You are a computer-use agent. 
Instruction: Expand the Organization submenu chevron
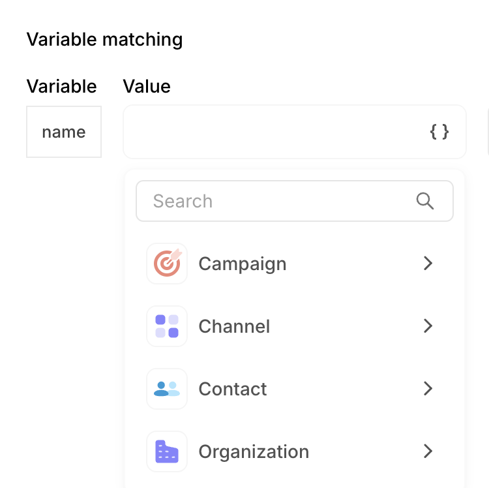coord(428,451)
